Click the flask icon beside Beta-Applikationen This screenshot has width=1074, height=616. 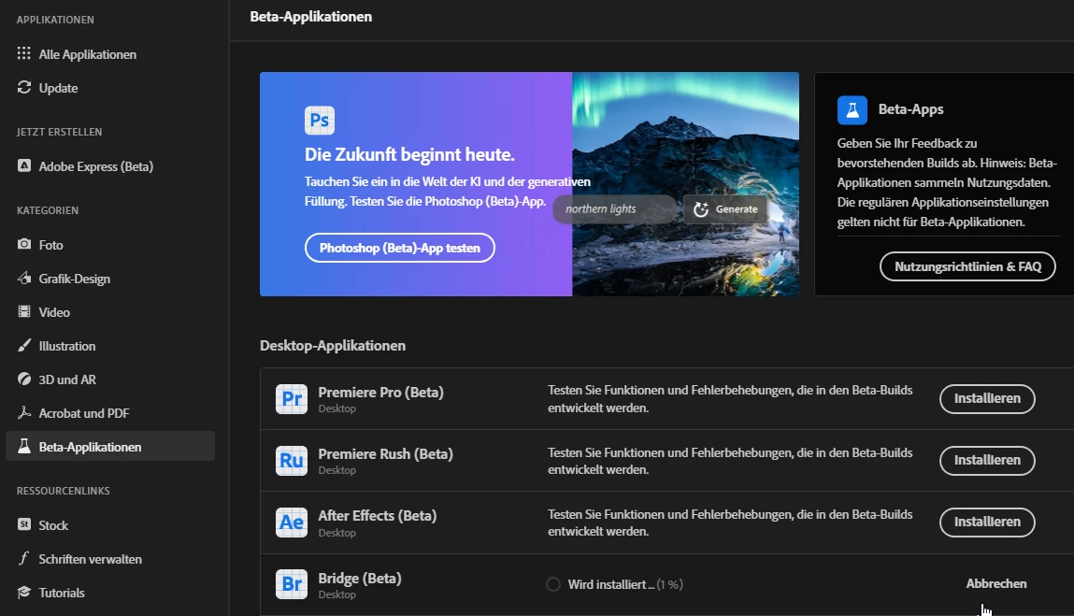click(x=24, y=446)
